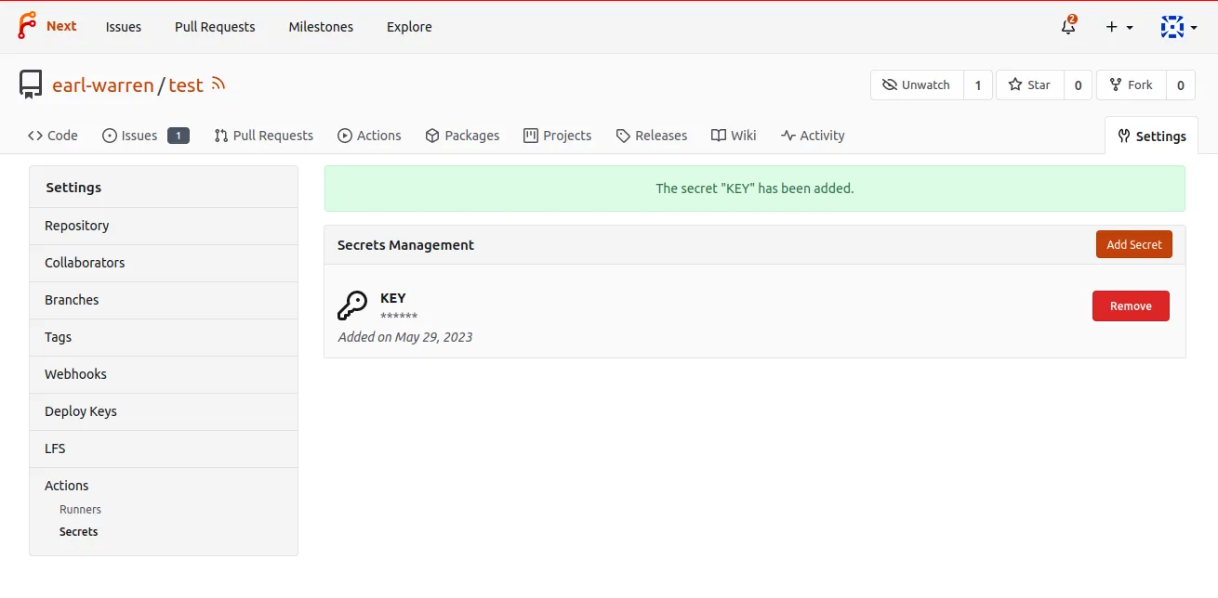1218x598 pixels.
Task: Open the notifications bell icon
Action: (1068, 27)
